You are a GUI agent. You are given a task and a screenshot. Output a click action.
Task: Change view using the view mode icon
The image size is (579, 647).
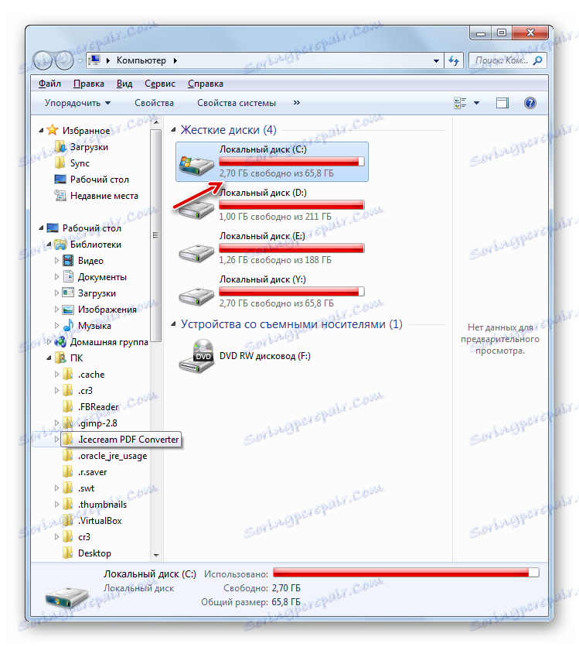pyautogui.click(x=460, y=103)
